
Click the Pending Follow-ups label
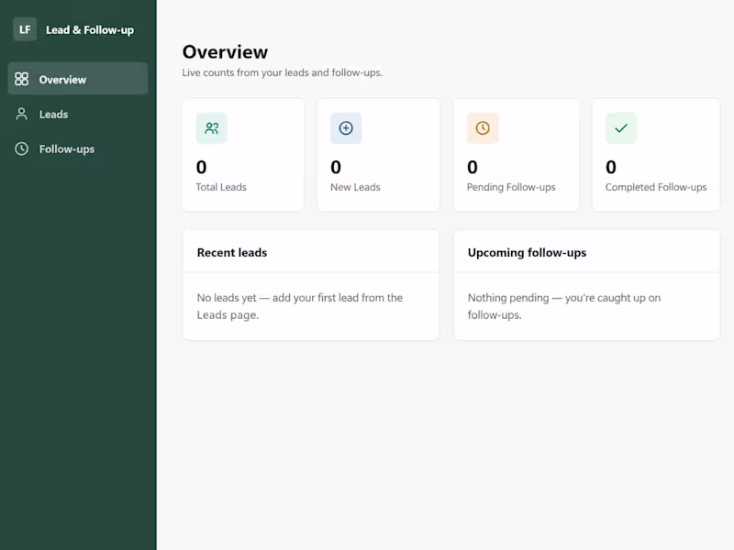click(x=511, y=187)
